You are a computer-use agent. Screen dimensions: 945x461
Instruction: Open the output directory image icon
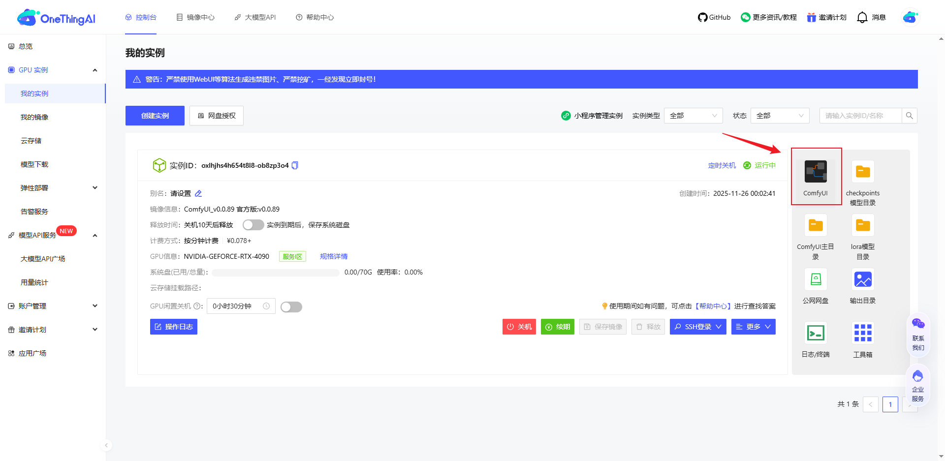(863, 279)
